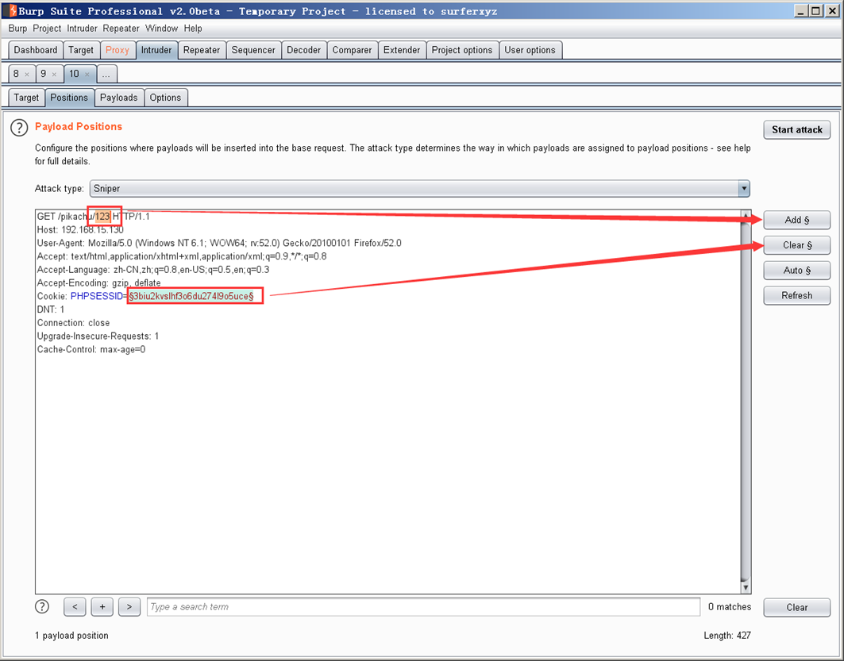844x661 pixels.
Task: Open the Help menu
Action: pyautogui.click(x=193, y=29)
